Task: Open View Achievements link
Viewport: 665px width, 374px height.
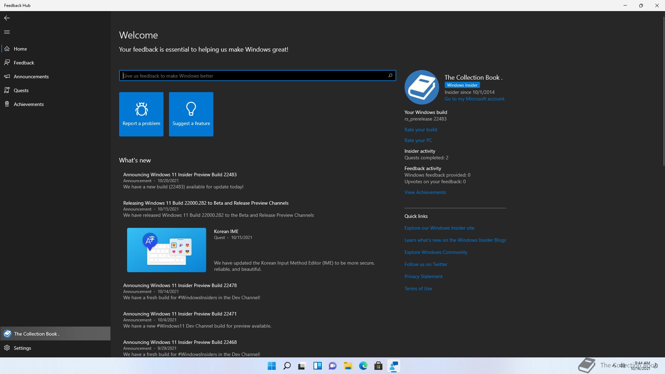Action: 425,192
